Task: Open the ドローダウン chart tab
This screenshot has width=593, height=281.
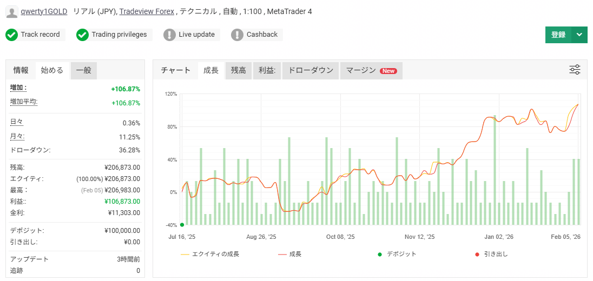Action: 311,70
